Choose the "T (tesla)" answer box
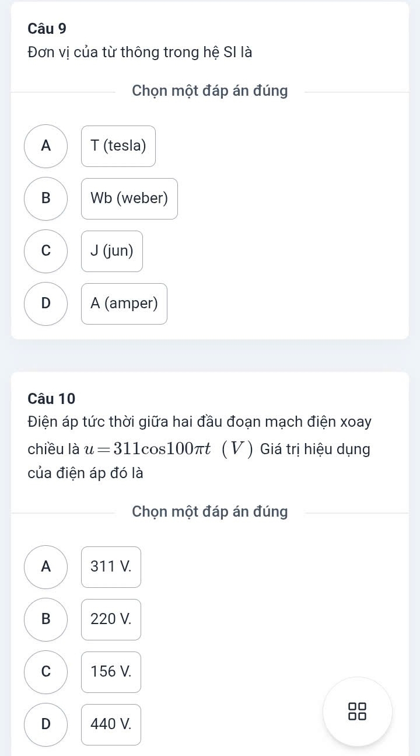This screenshot has height=756, width=420. (118, 146)
